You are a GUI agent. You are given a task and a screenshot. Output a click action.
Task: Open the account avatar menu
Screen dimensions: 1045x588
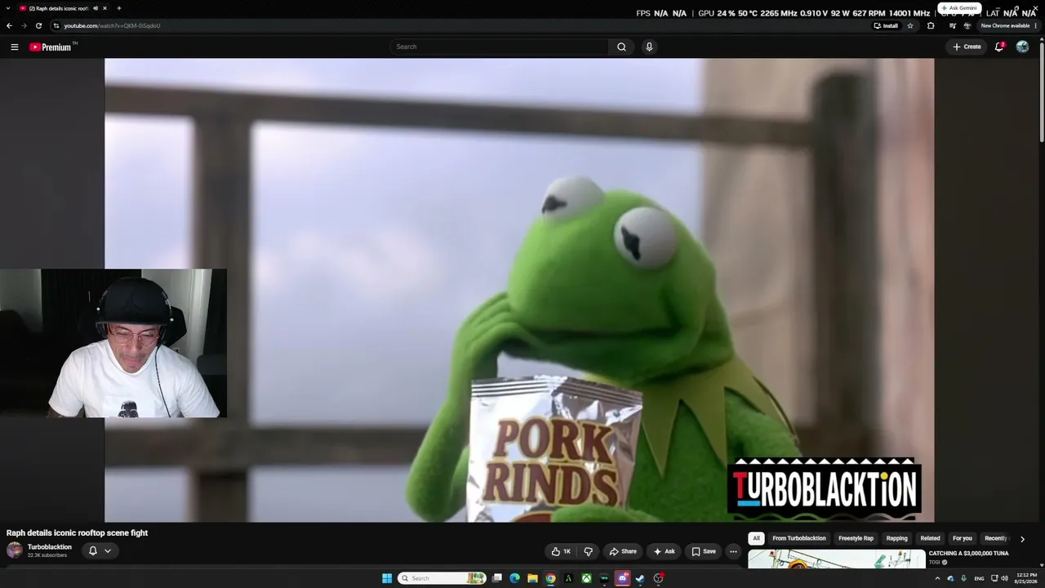(x=1022, y=47)
